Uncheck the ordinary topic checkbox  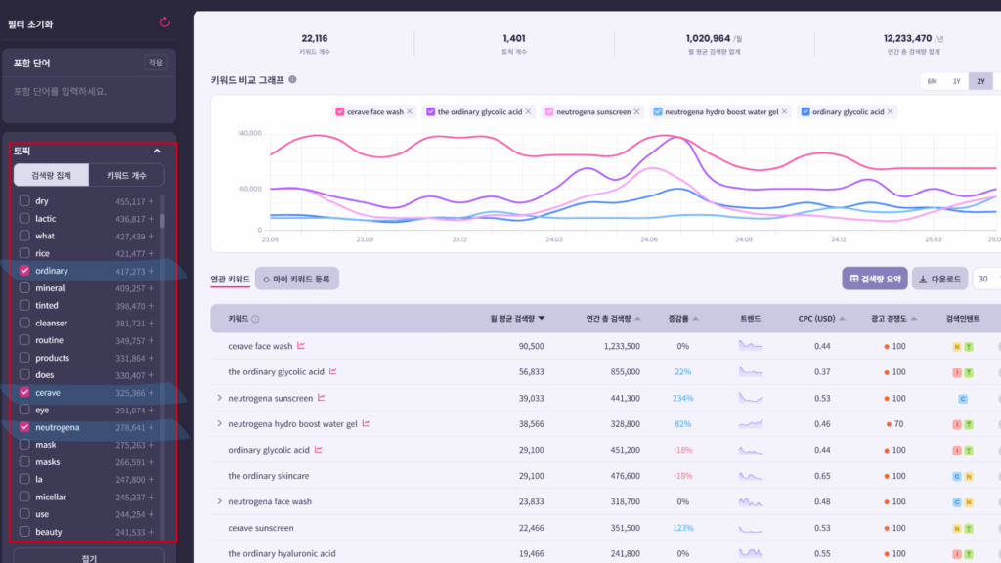[24, 271]
